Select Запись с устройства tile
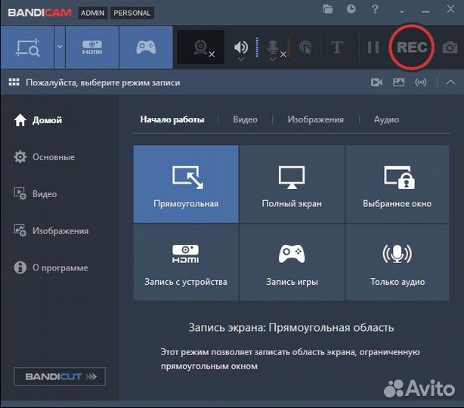 coord(186,262)
